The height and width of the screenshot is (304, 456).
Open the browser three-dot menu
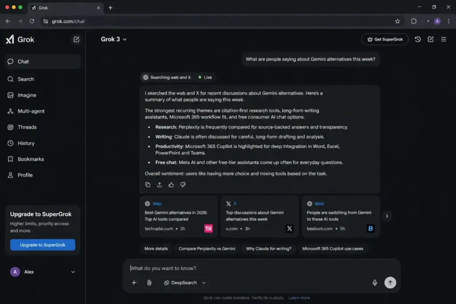(x=449, y=21)
